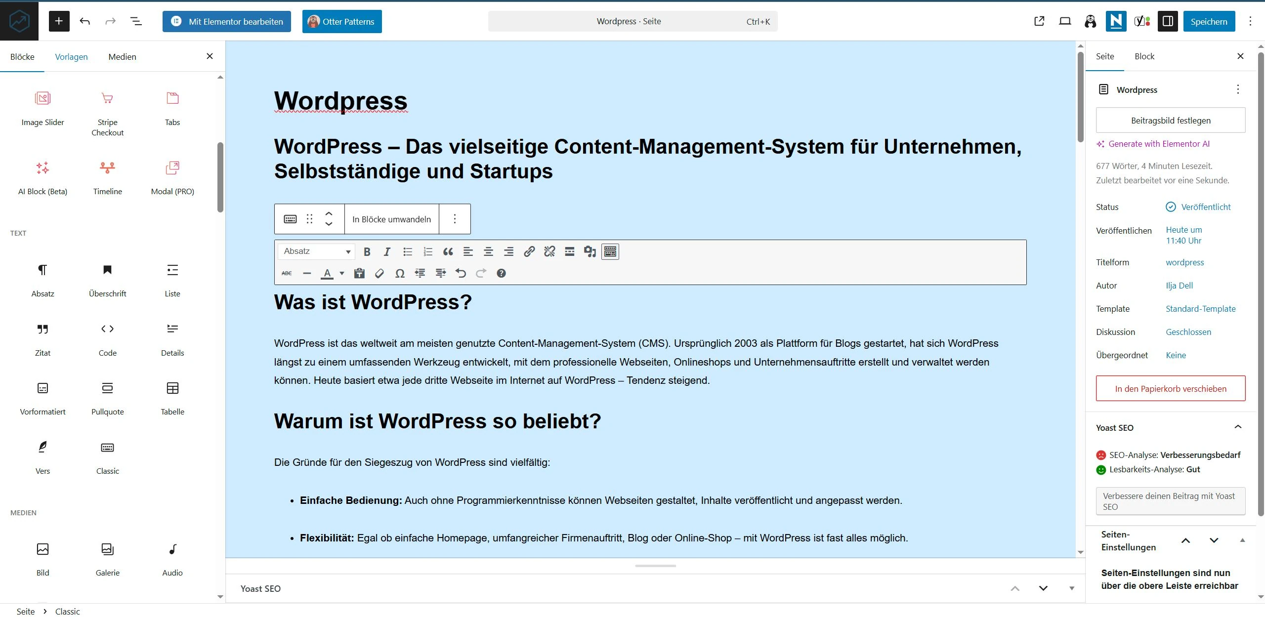Insert a Timeline block
The image size is (1265, 619).
107,178
